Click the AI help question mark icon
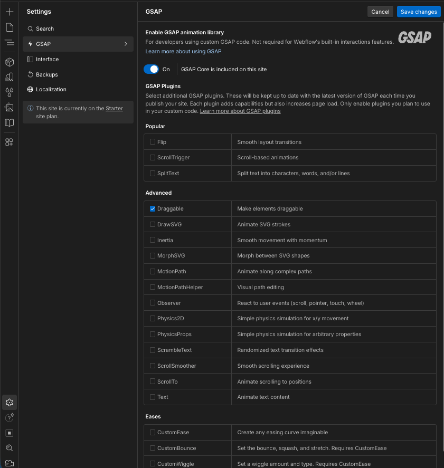Screen dimensions: 444x468 [9, 417]
